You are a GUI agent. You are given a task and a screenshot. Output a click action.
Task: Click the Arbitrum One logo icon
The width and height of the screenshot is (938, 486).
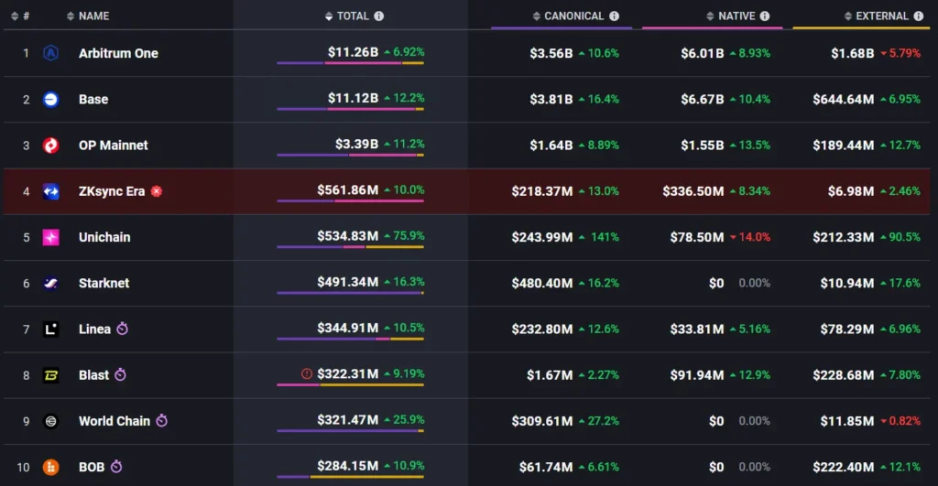click(x=51, y=53)
